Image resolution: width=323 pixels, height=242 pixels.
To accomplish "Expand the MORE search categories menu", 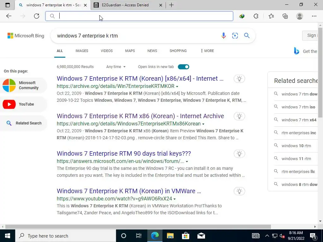I will click(207, 51).
